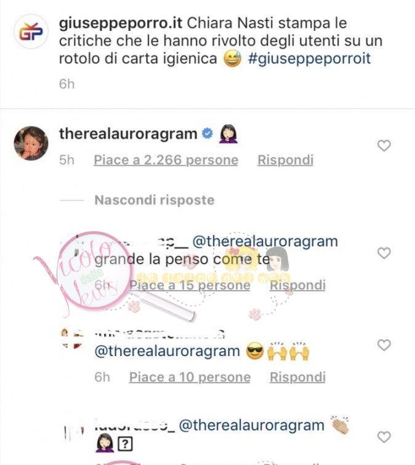Open the @therealauroragram mention beside the clapping emoji

tap(252, 425)
